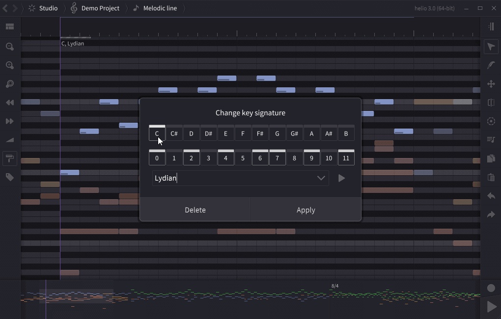Select the knife split tool
The height and width of the screenshot is (319, 501).
click(x=491, y=103)
